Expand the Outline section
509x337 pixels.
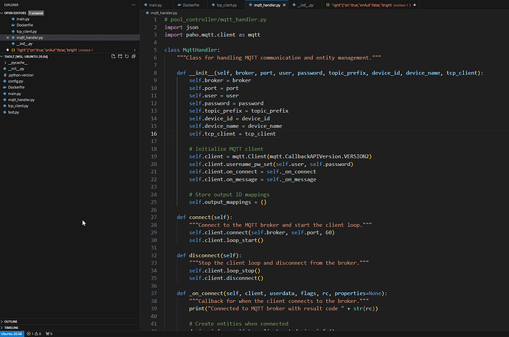11,322
